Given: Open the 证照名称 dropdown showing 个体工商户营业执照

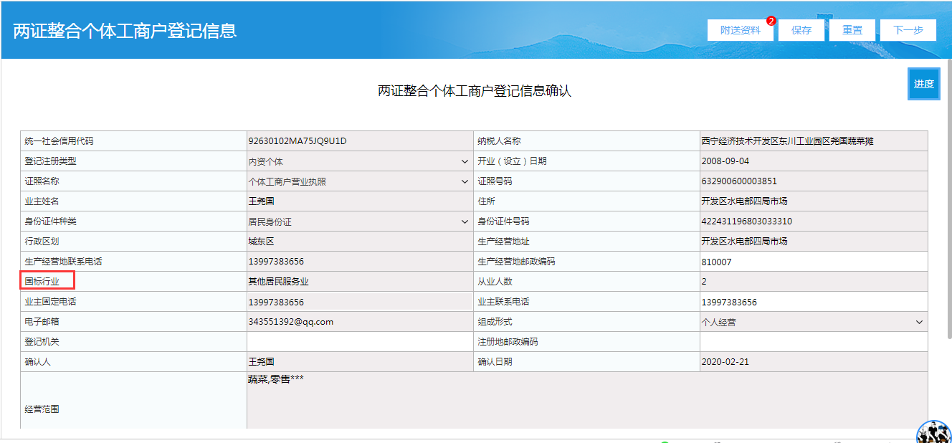Looking at the screenshot, I should point(464,181).
